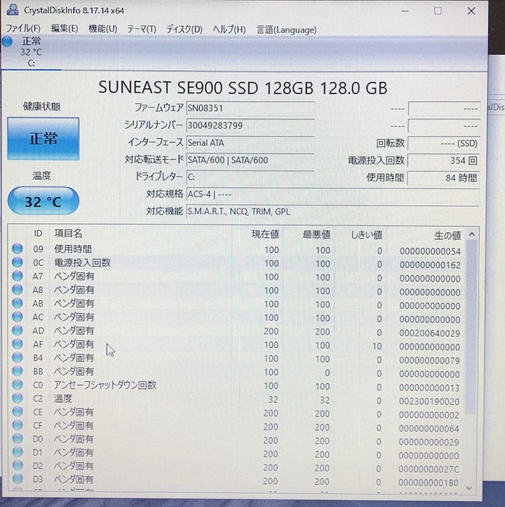Click the 生の値 column header
The width and height of the screenshot is (505, 507).
[447, 235]
